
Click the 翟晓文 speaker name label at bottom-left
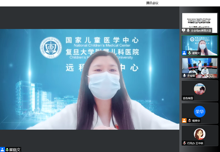(x=15, y=150)
